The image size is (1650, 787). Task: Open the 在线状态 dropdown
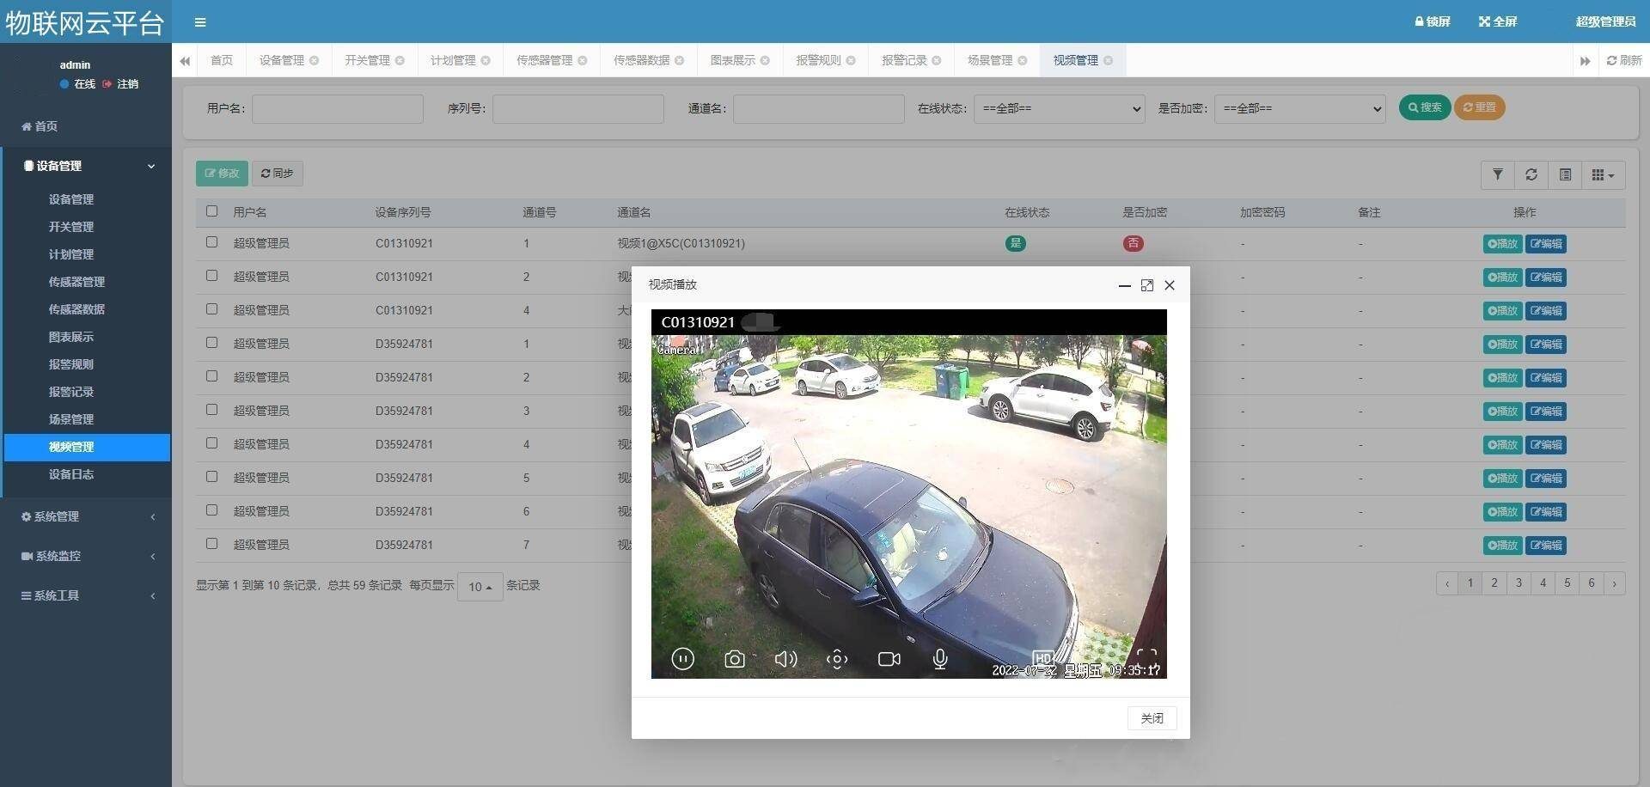pyautogui.click(x=1059, y=109)
